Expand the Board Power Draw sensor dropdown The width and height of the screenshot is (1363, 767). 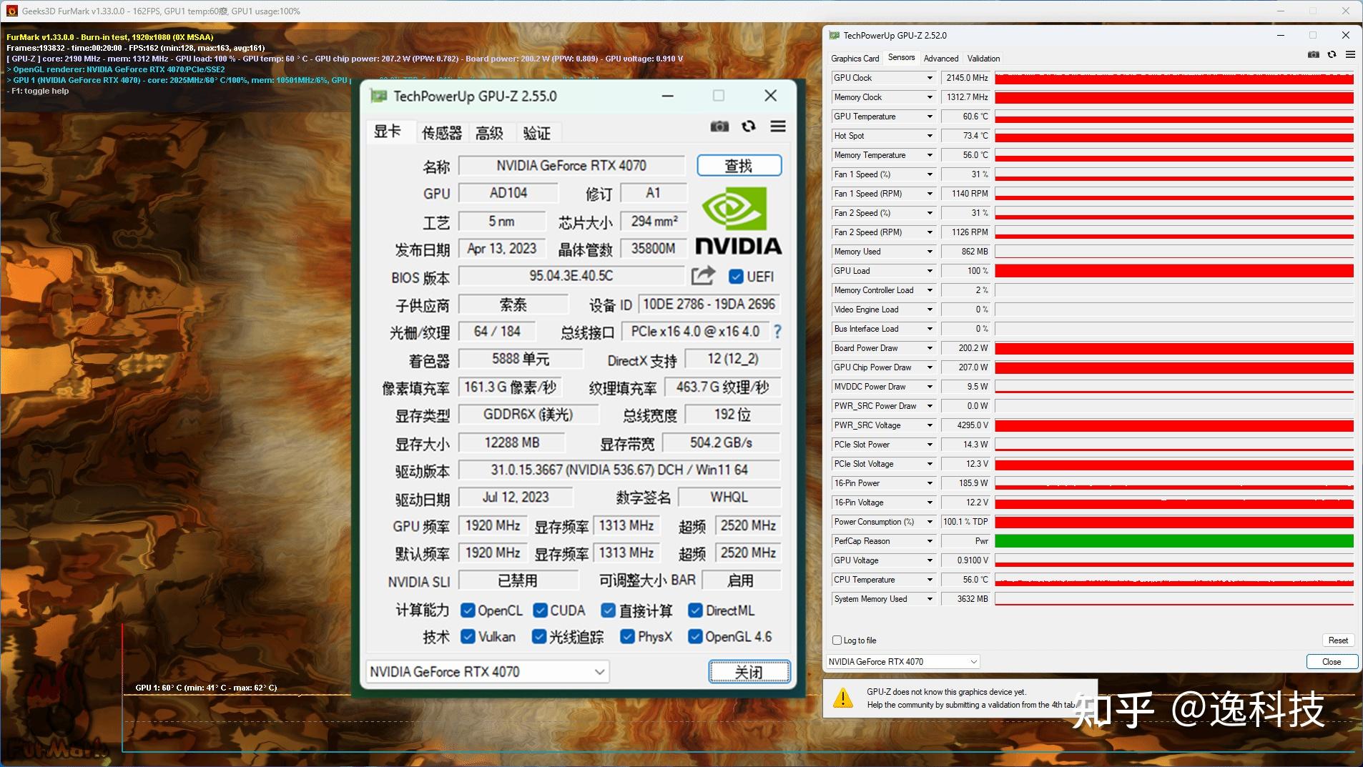tap(930, 348)
